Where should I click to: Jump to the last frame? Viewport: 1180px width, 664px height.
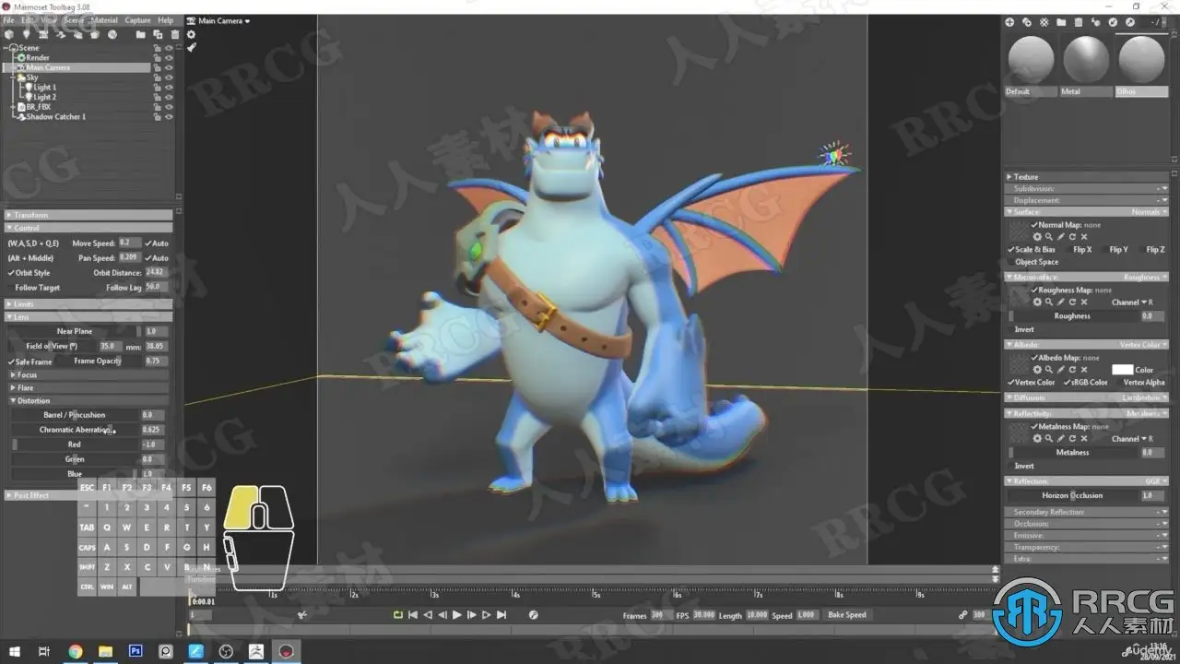tap(501, 615)
